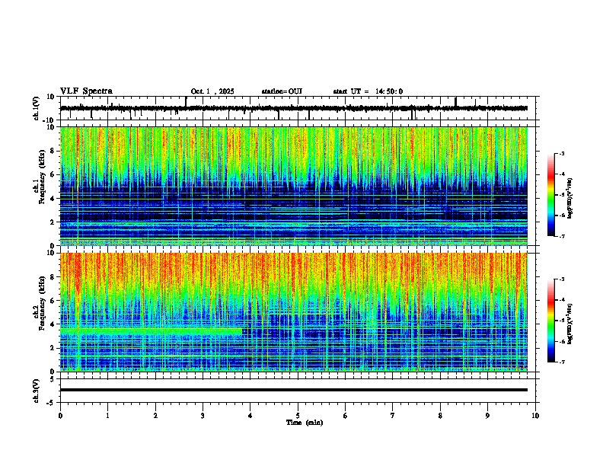
Task: Click the "2" kHz tick of ch.1 spectrogram
Action: [x=53, y=222]
